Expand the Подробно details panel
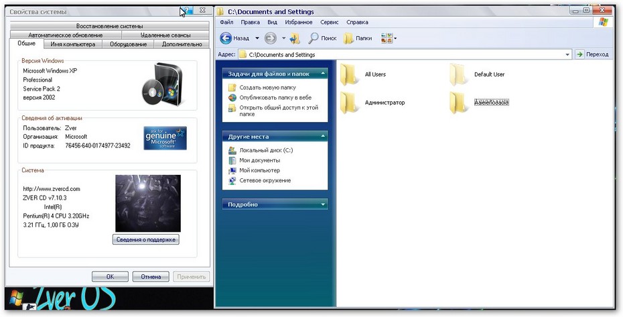The width and height of the screenshot is (623, 317). pos(324,204)
